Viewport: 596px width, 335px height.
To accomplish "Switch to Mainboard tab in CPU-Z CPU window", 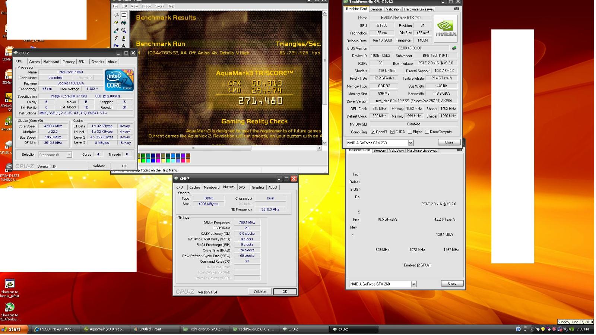I will tap(51, 62).
